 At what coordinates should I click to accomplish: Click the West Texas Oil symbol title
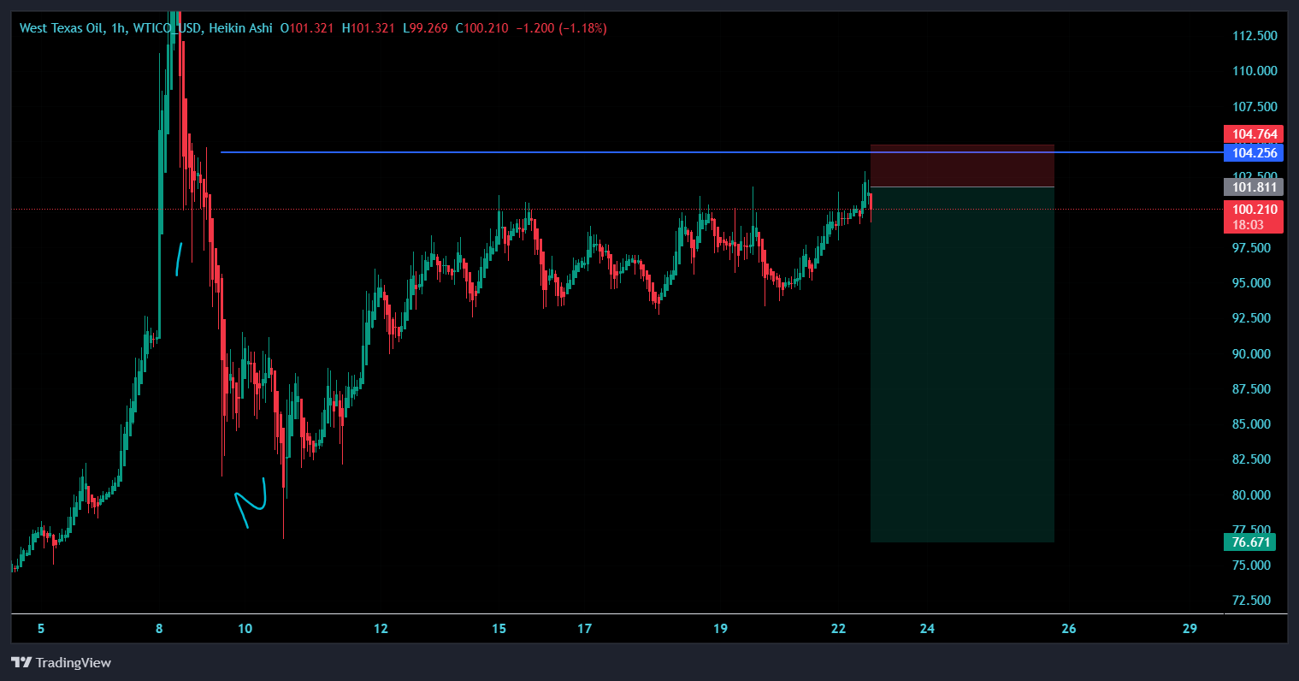tap(60, 28)
